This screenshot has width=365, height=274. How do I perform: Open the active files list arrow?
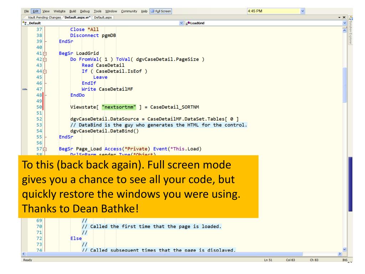point(339,17)
